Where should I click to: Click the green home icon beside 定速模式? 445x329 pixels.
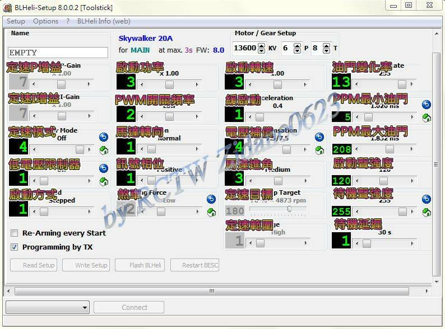pos(104,150)
